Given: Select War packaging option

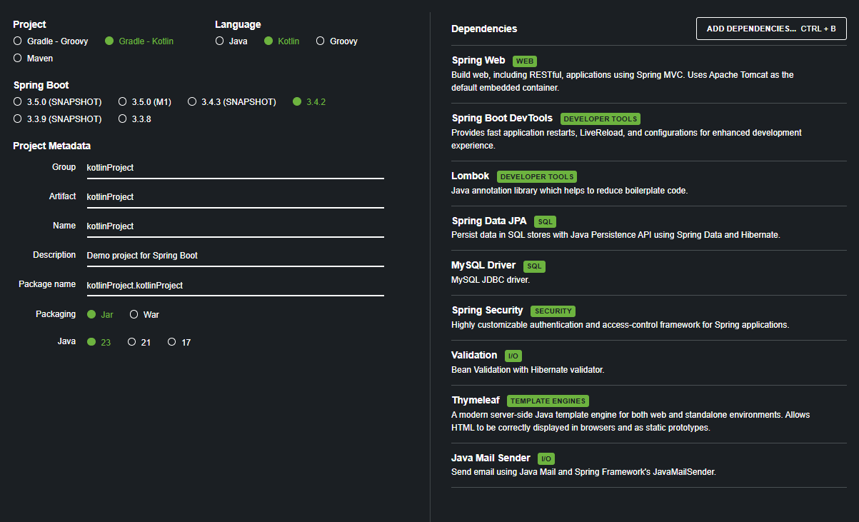Looking at the screenshot, I should pos(144,315).
